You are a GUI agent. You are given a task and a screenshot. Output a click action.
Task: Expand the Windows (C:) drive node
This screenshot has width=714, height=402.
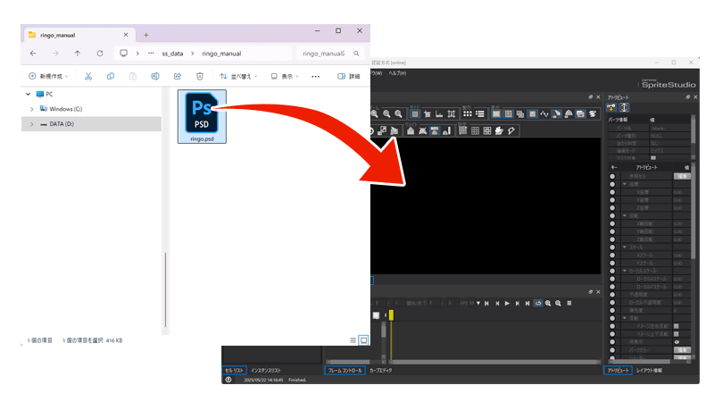tap(32, 109)
